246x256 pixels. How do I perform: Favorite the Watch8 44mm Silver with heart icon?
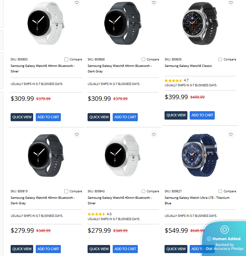tap(77, 3)
